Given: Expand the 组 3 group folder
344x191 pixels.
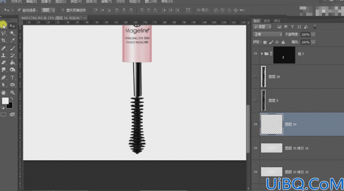Looking at the screenshot, I should point(262,54).
